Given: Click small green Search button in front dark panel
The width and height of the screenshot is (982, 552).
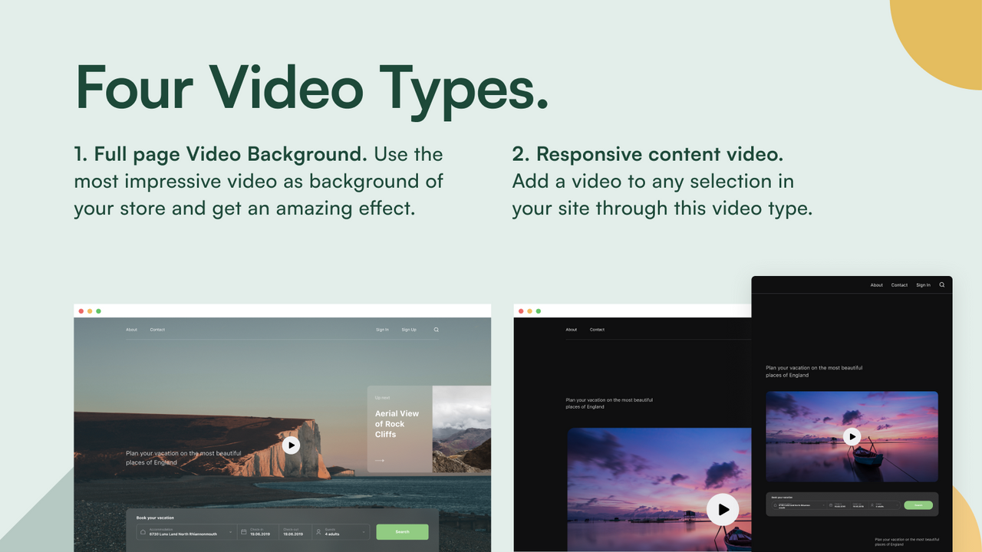Looking at the screenshot, I should click(918, 505).
